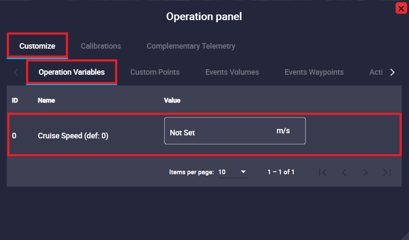Show the Events Waypoints sub-tab

coord(314,72)
